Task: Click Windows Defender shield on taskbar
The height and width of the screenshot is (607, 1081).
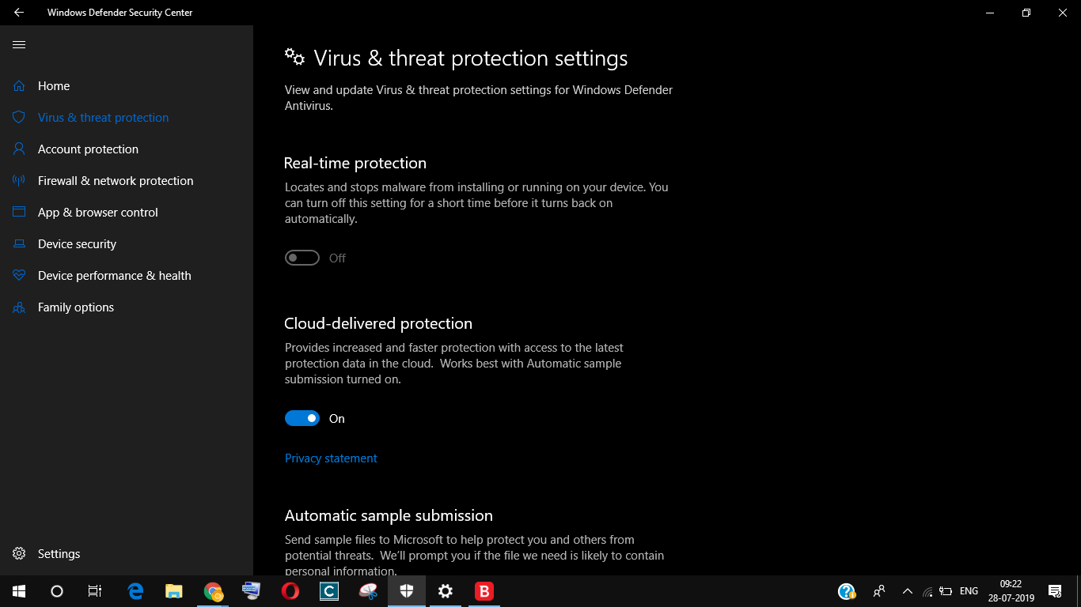Action: pos(407,591)
